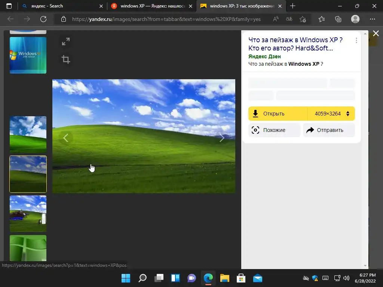The width and height of the screenshot is (383, 287).
Task: Select the Bliss thumbnail with crashed objects
Action: coord(28,213)
